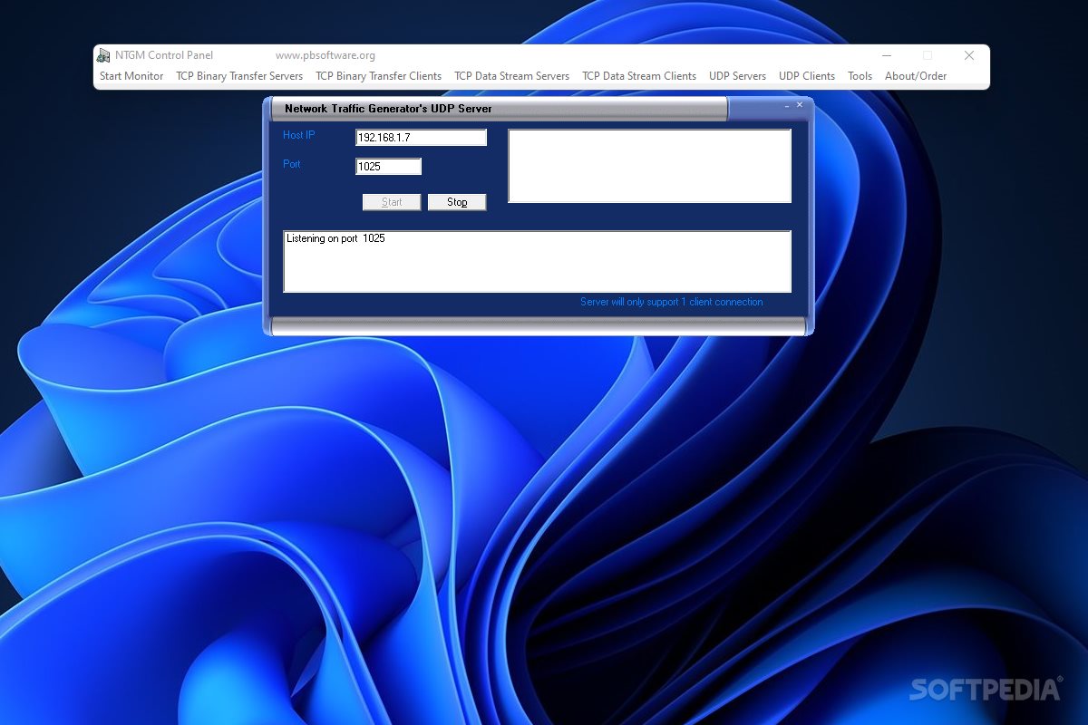Screen dimensions: 1088x725
Task: Click the empty upper-right output box
Action: 649,166
